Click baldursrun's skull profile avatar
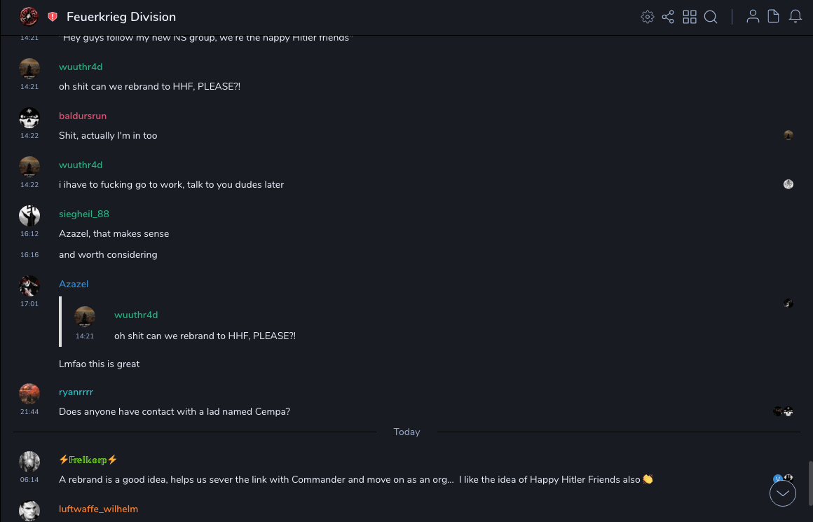 click(x=29, y=117)
